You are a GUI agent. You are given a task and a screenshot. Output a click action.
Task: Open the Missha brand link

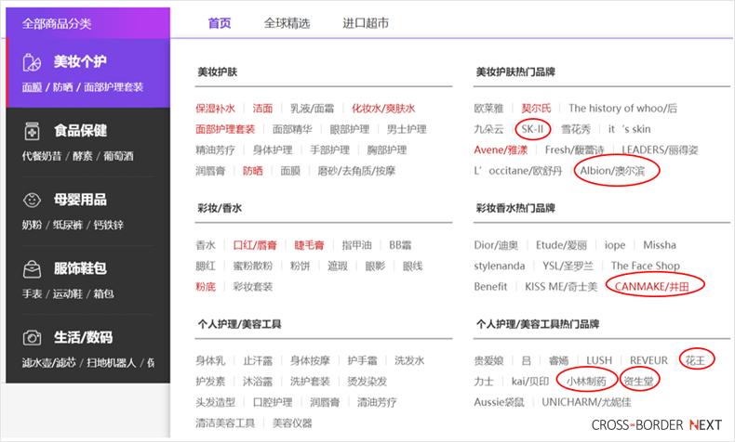click(659, 245)
